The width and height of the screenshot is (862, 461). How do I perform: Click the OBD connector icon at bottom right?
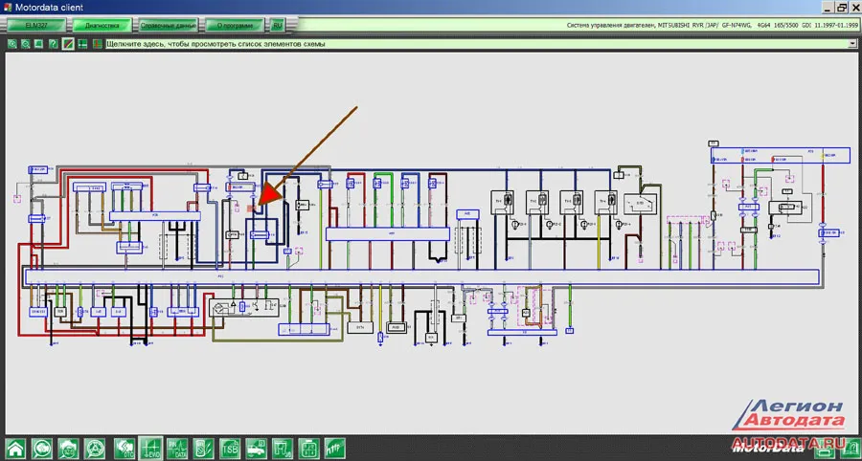823,450
